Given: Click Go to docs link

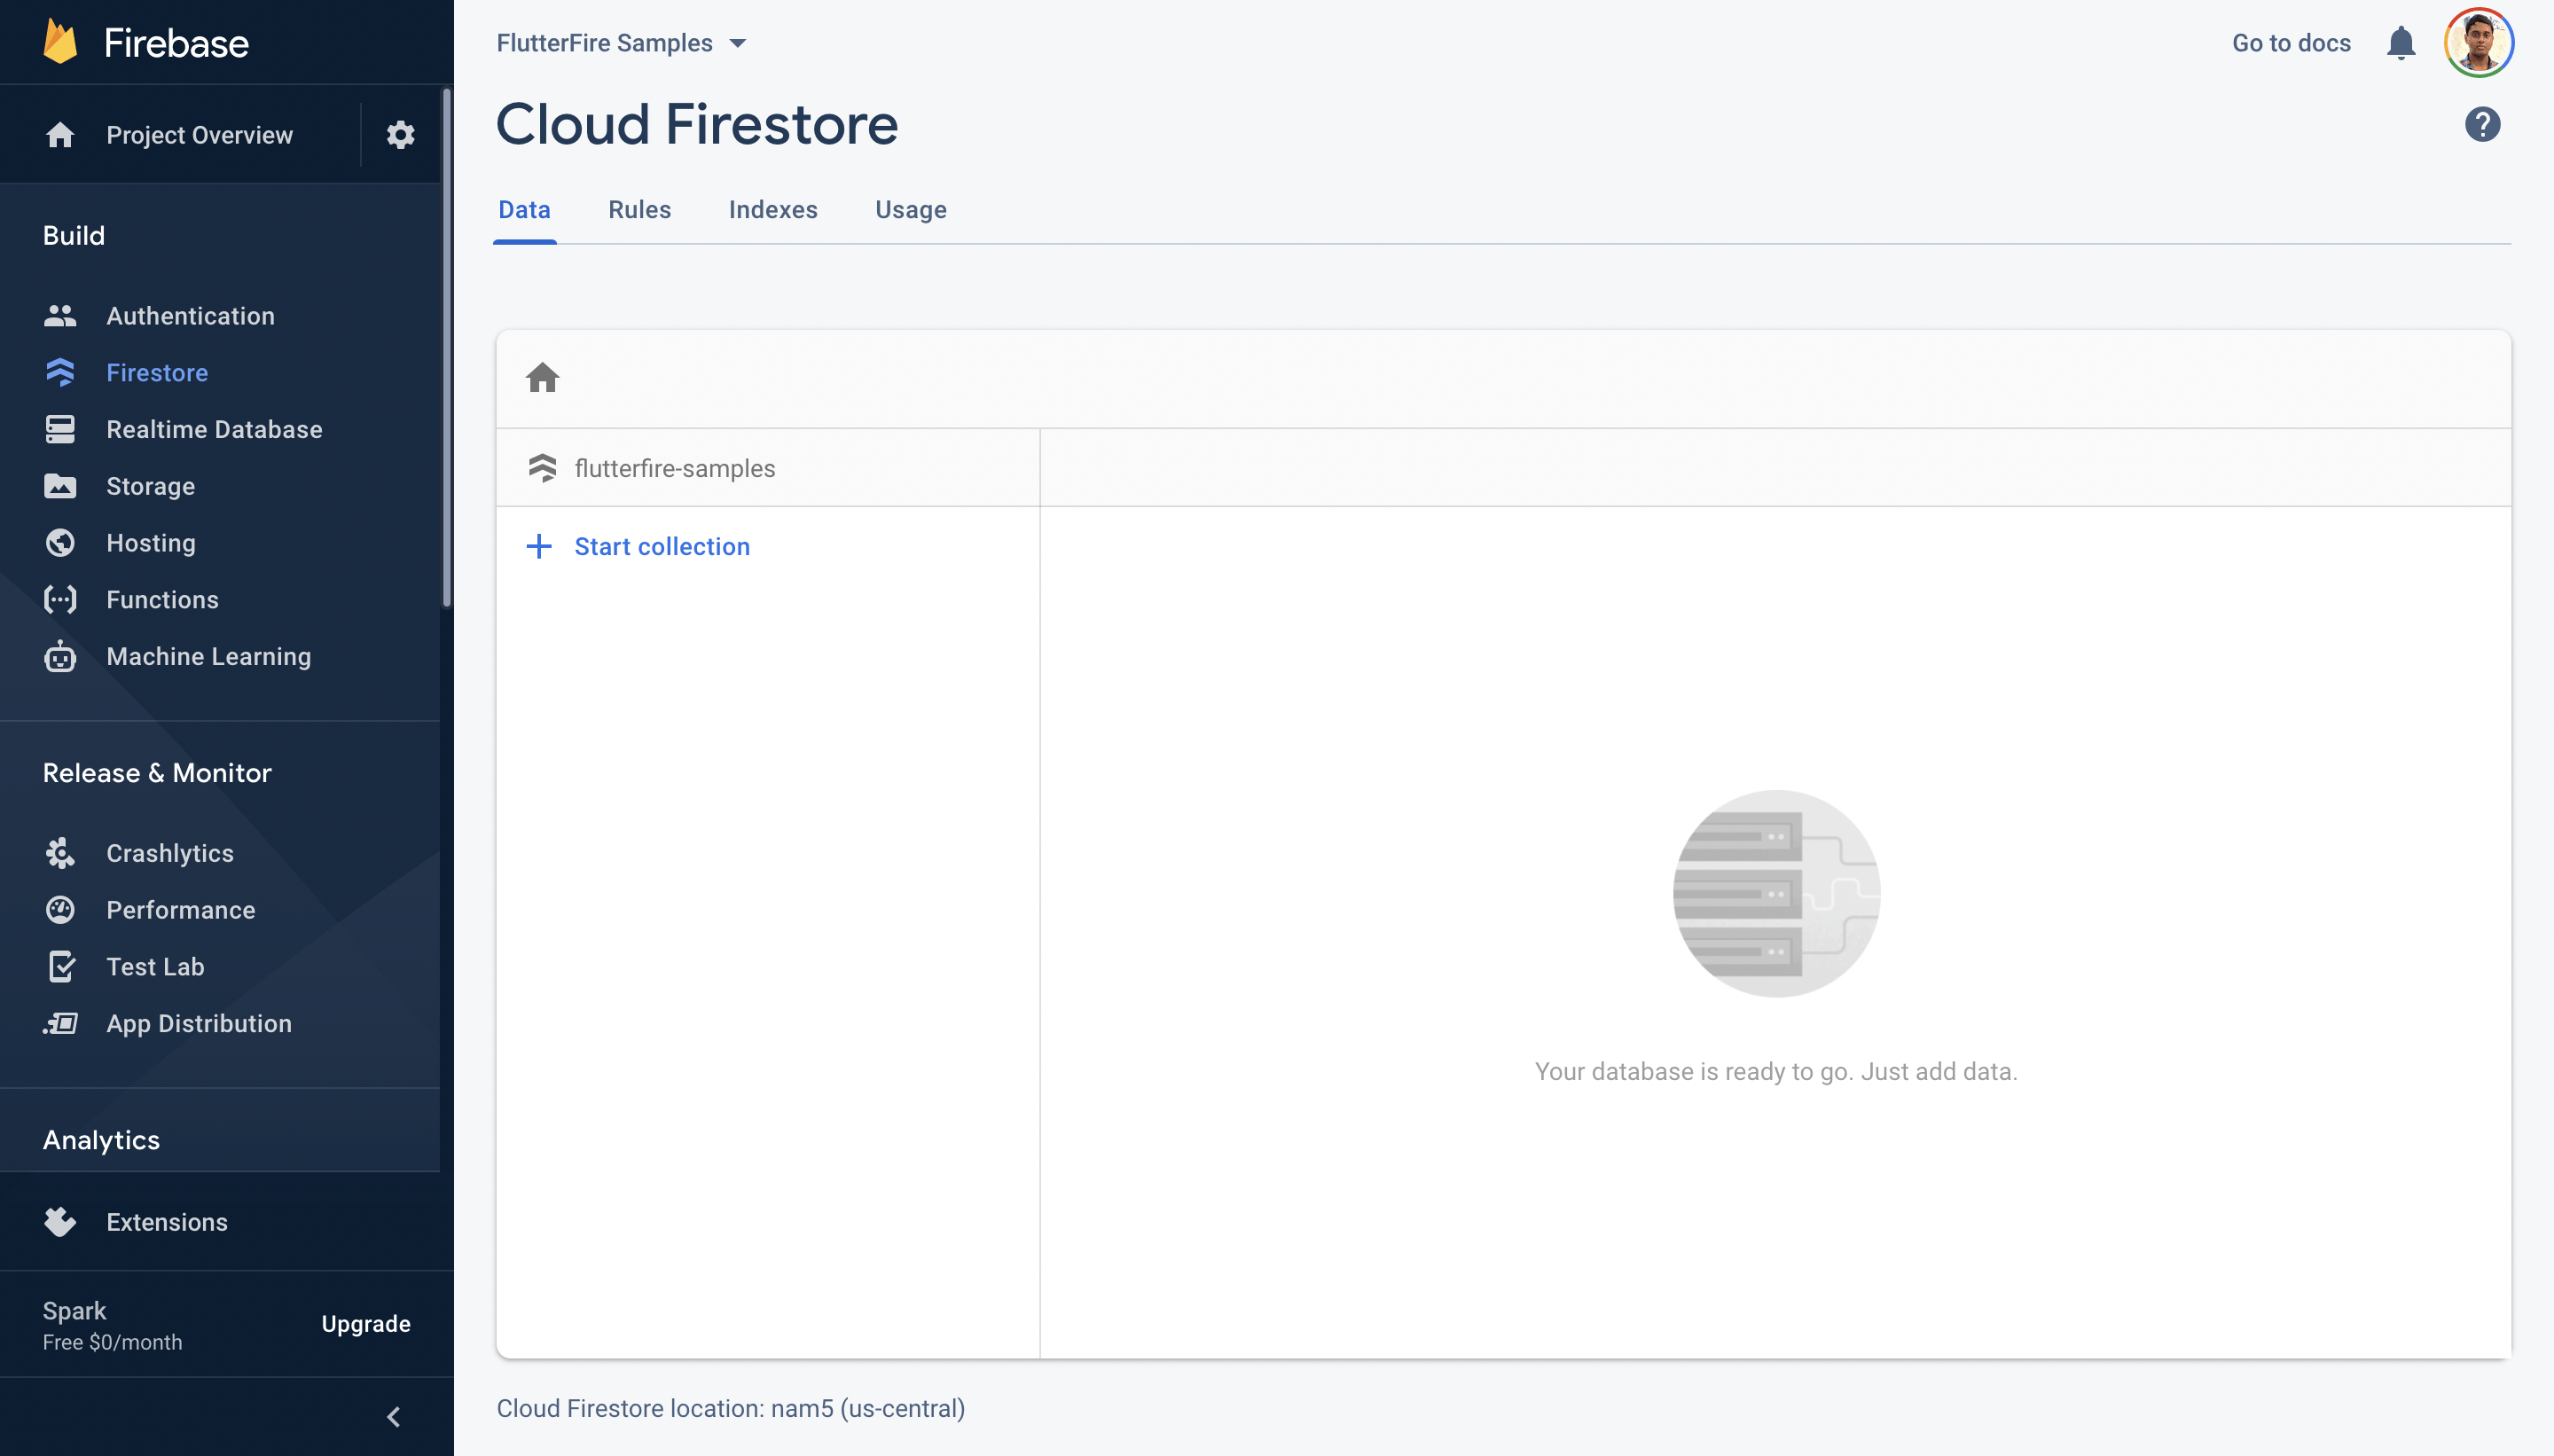Looking at the screenshot, I should pyautogui.click(x=2291, y=43).
